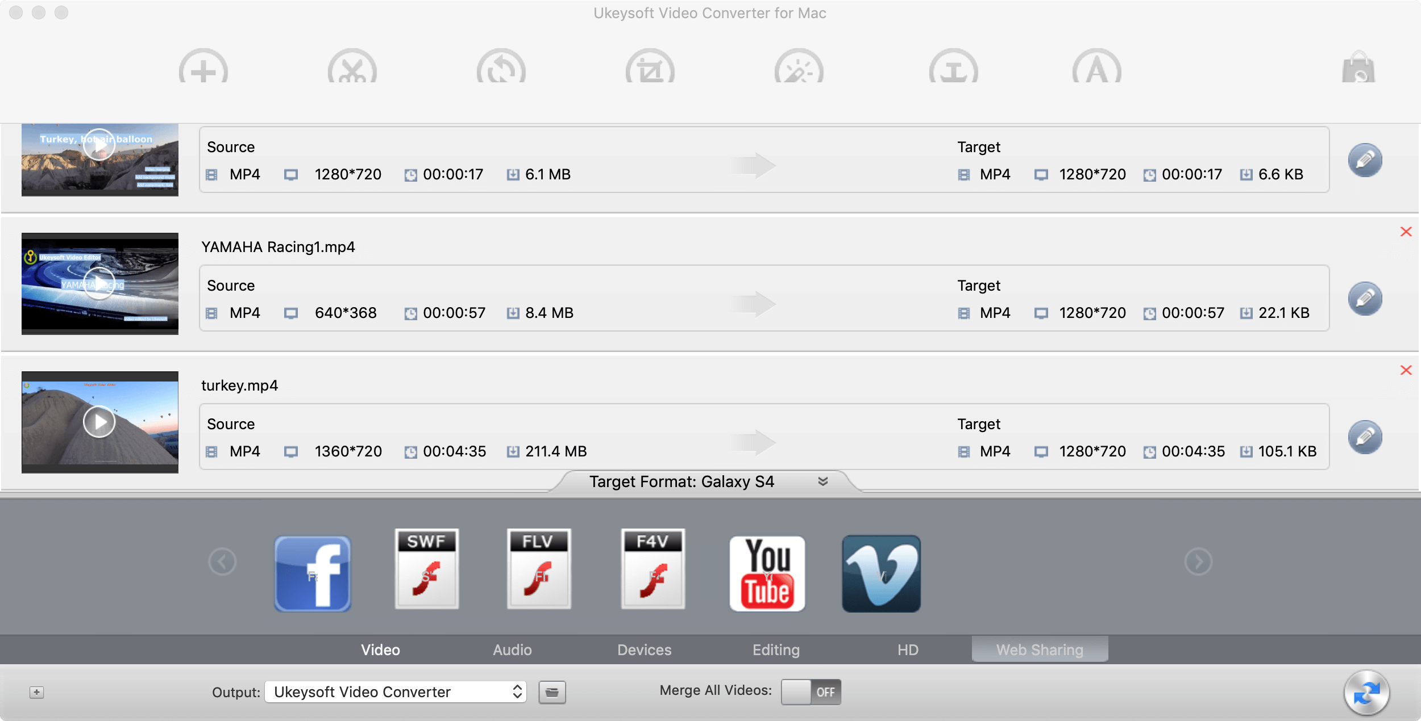1421x721 pixels.
Task: Click the close button for turkey.mp4
Action: click(x=1405, y=370)
